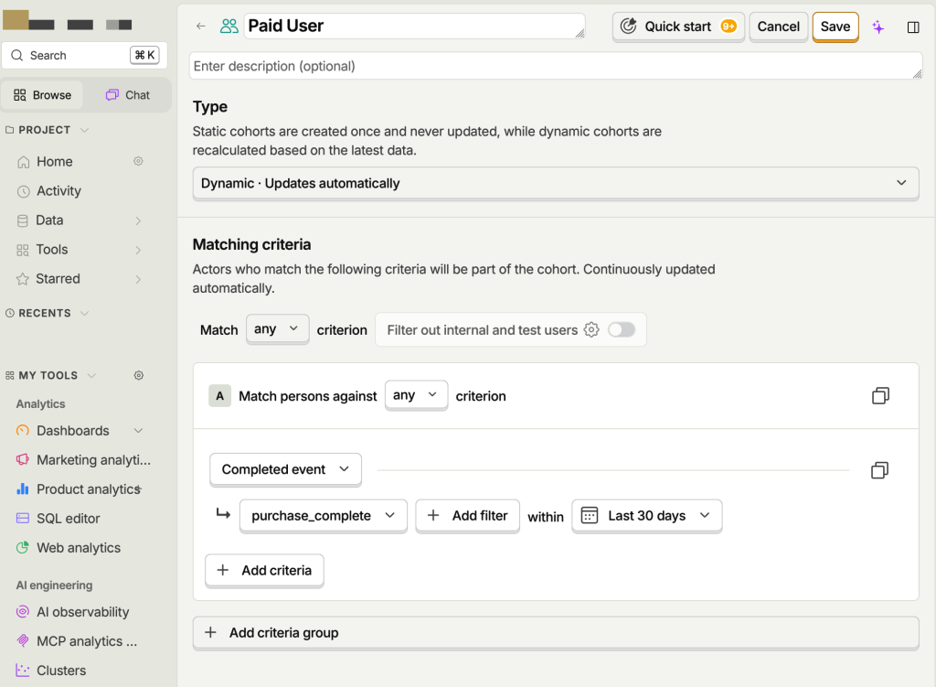Click Add criteria button
936x687 pixels.
(x=264, y=571)
